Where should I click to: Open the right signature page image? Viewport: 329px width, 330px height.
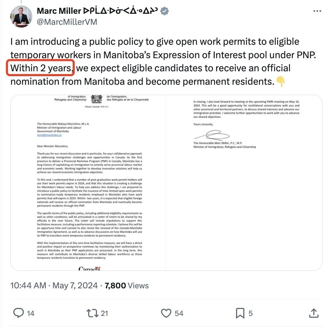coord(244,183)
